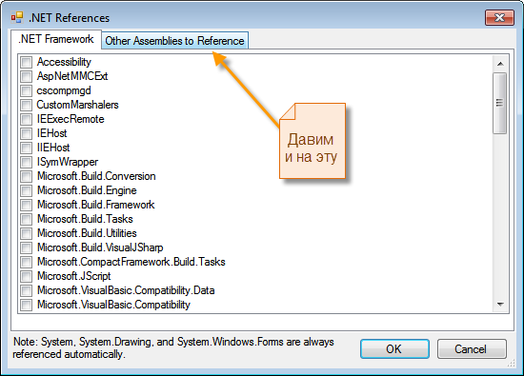Click the scrollbar down arrow
This screenshot has width=524, height=376.
pos(500,305)
